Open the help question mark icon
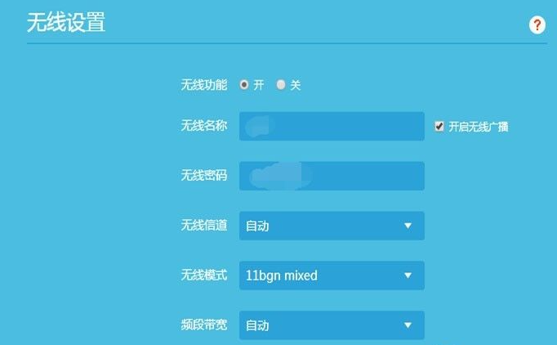Image resolution: width=557 pixels, height=345 pixels. [x=537, y=25]
